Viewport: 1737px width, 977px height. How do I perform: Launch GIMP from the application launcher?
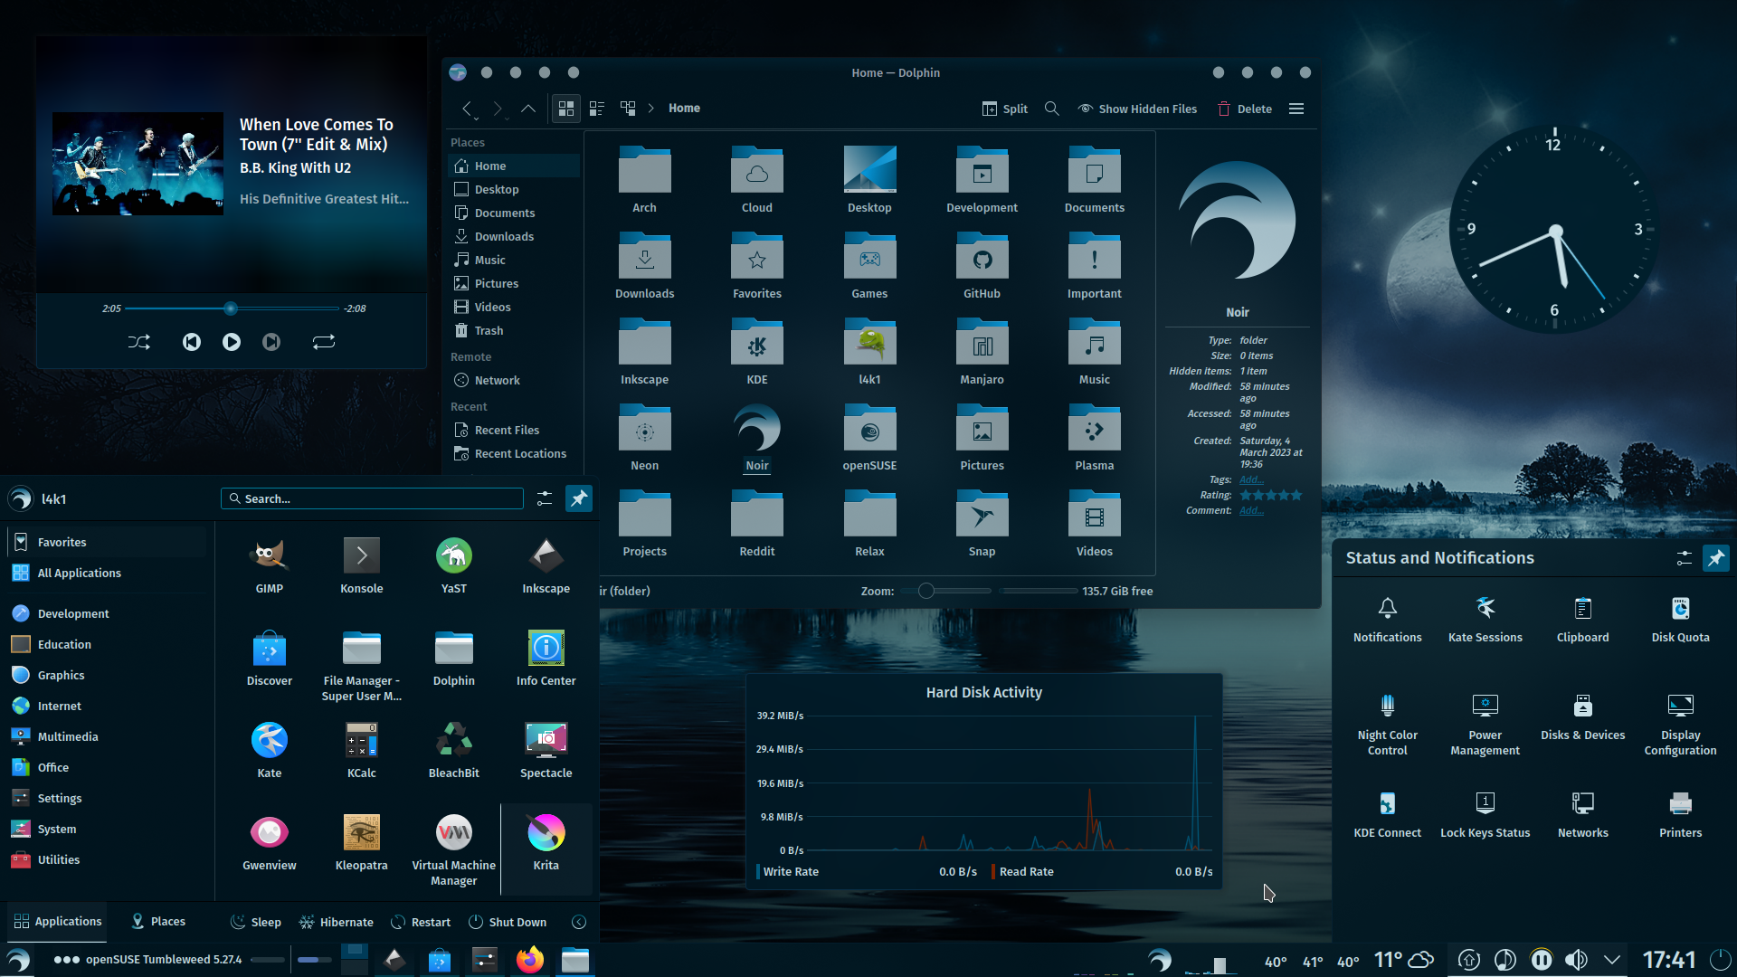tap(269, 565)
